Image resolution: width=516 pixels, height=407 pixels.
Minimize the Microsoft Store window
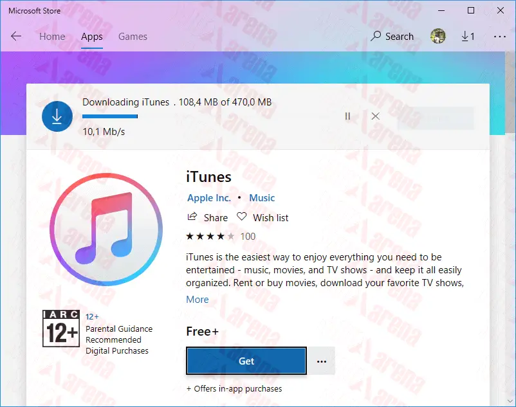click(441, 10)
